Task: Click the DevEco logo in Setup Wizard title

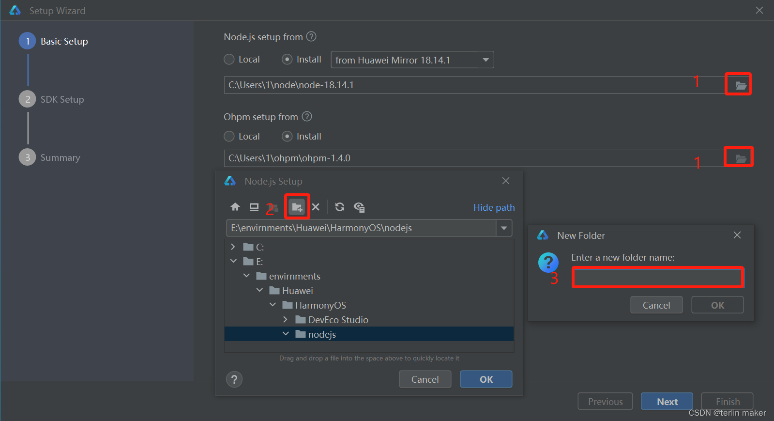Action: click(15, 10)
